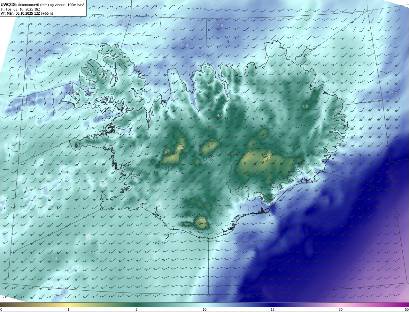
Task: Click the 2.5 value over Langjökull glacier
Action: pyautogui.click(x=180, y=147)
